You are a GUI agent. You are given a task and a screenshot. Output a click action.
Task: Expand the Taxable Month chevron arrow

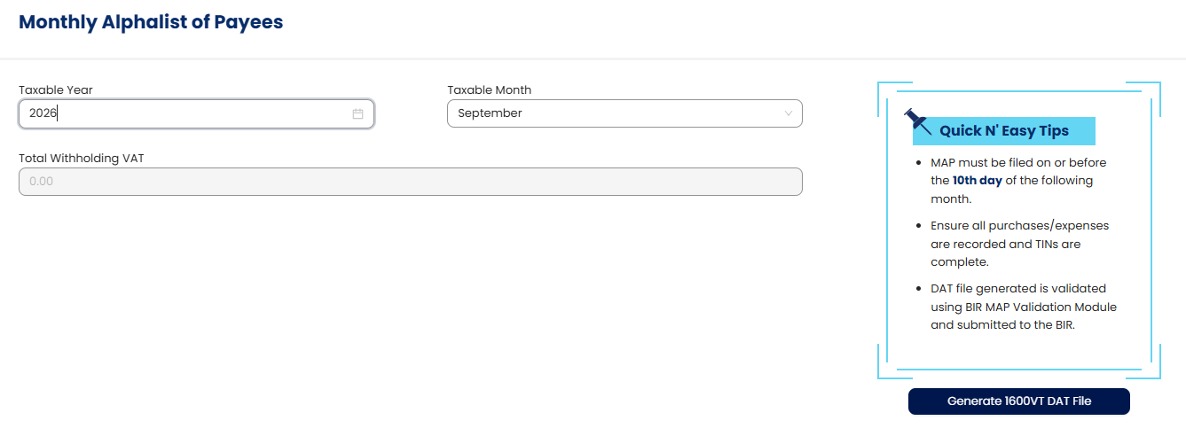(789, 113)
